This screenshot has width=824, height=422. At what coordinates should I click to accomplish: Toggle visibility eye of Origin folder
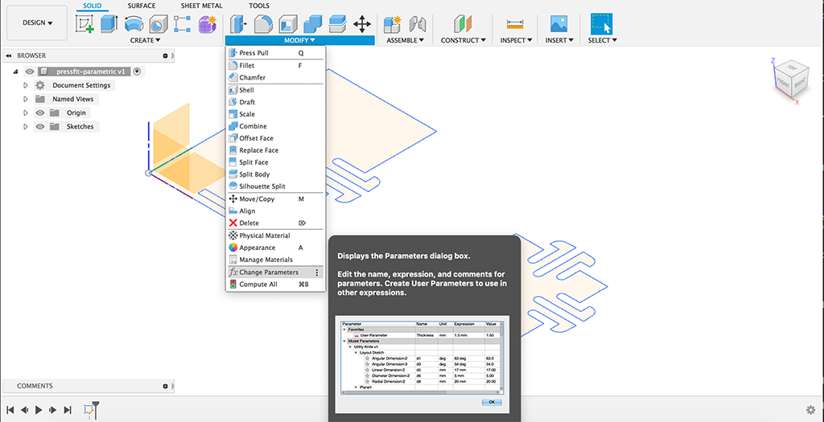coord(40,113)
